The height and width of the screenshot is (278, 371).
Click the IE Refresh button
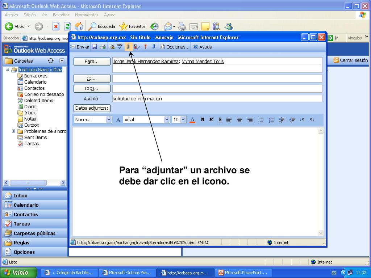(x=68, y=26)
